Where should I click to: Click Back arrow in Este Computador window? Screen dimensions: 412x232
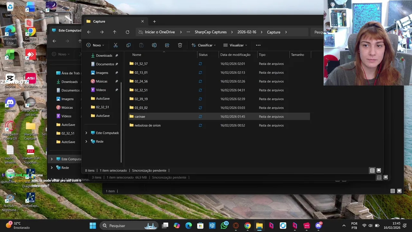(x=54, y=41)
